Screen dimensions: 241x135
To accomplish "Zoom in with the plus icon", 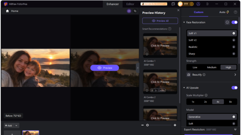I will coord(175,125).
